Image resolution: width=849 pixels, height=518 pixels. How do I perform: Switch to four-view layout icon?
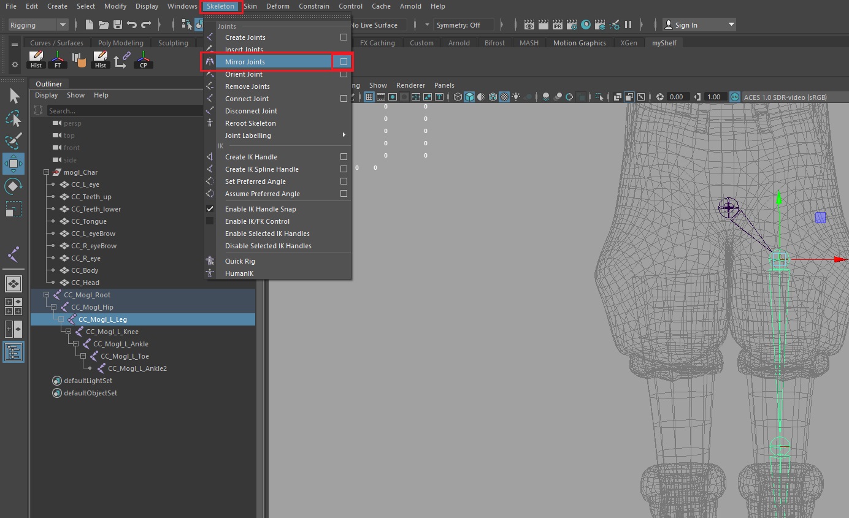tap(13, 307)
